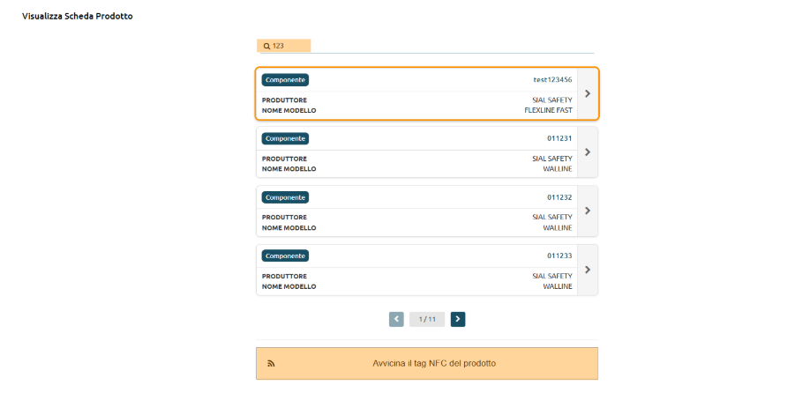Click Componente badge on the 011231 card
This screenshot has height=400, width=795.
click(x=286, y=138)
